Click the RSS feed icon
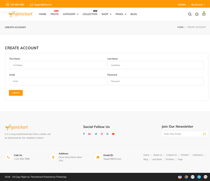 107,134
